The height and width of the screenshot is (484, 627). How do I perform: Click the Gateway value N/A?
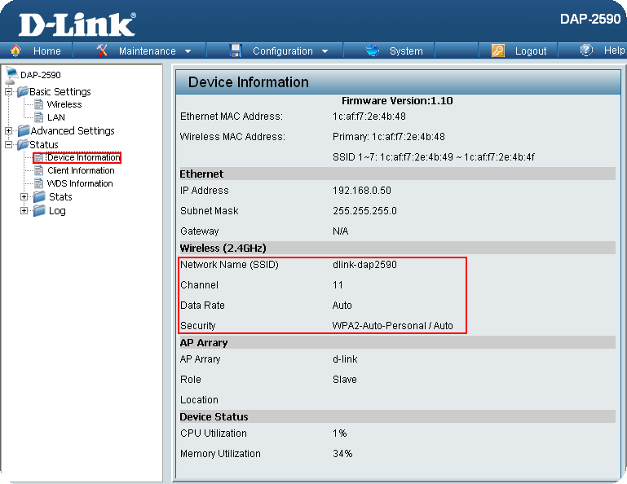tap(341, 231)
